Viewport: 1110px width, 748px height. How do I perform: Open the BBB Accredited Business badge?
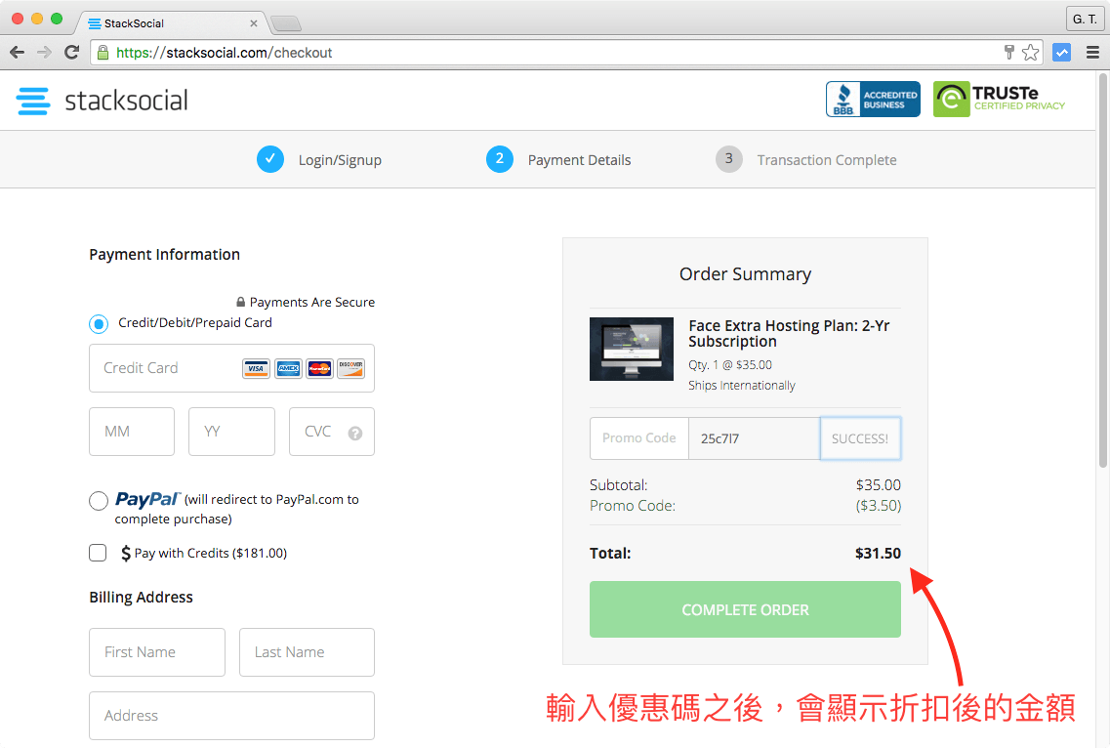873,100
